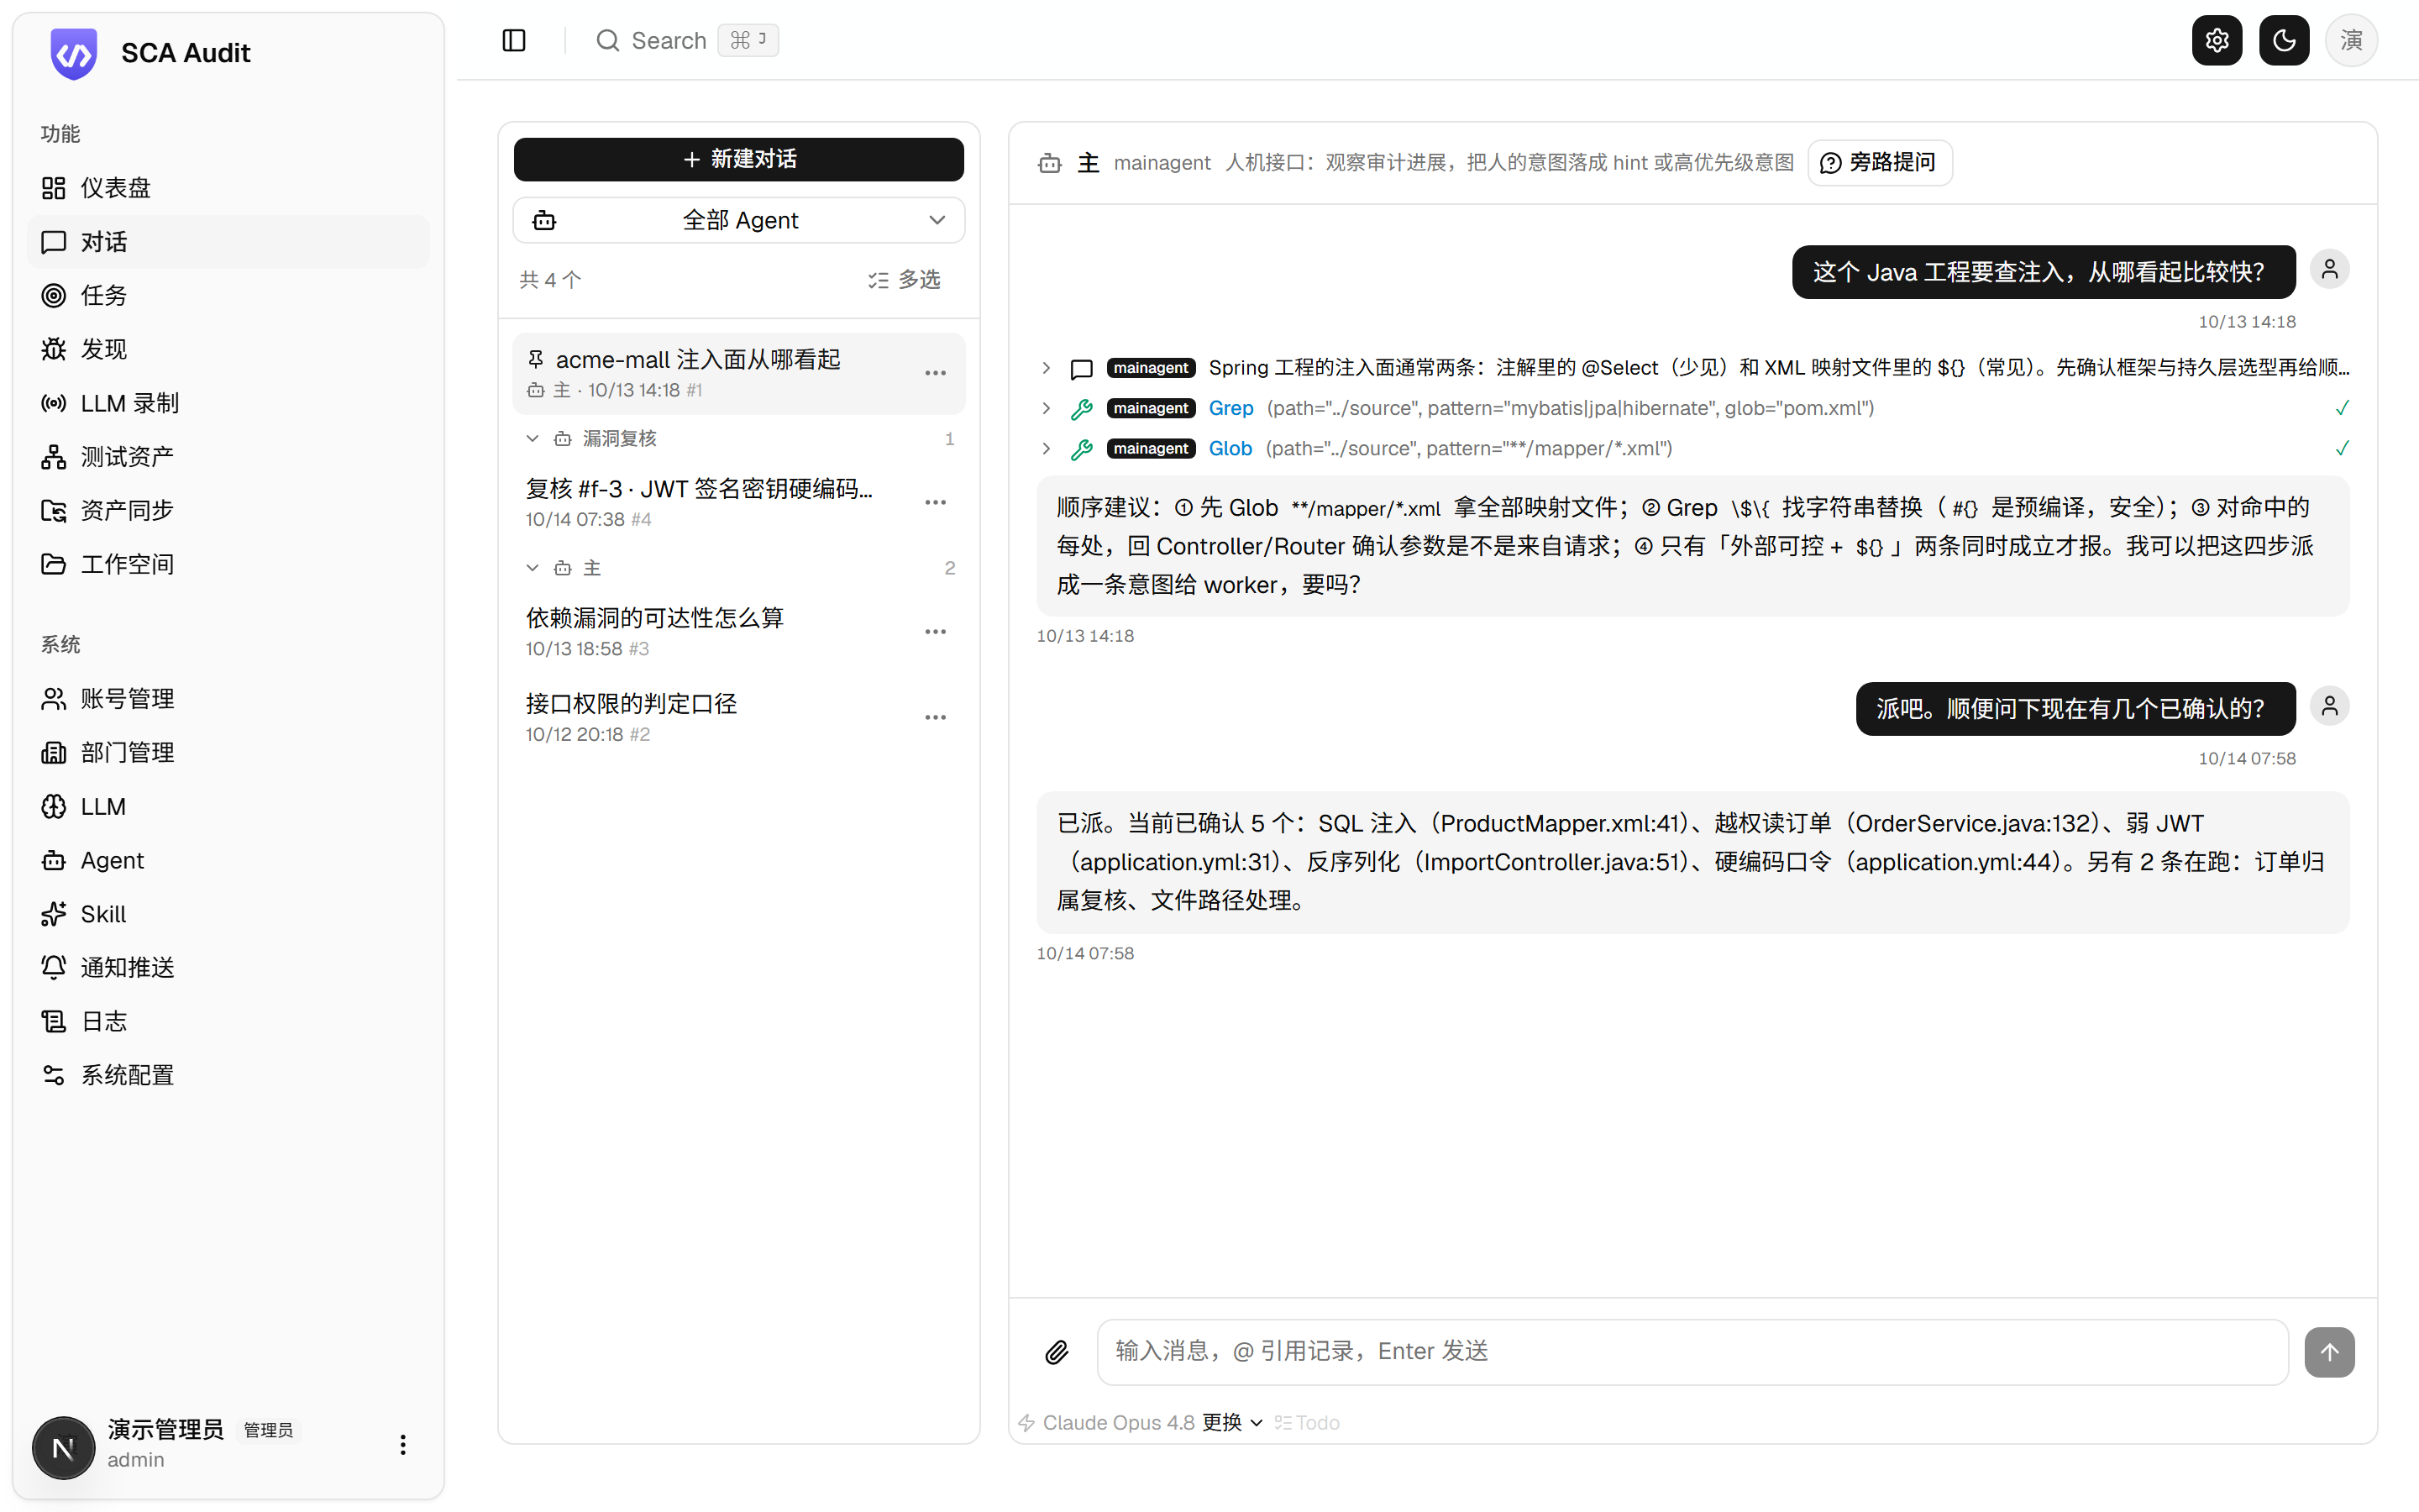Open more options for 接口权限的判定口径

click(935, 717)
